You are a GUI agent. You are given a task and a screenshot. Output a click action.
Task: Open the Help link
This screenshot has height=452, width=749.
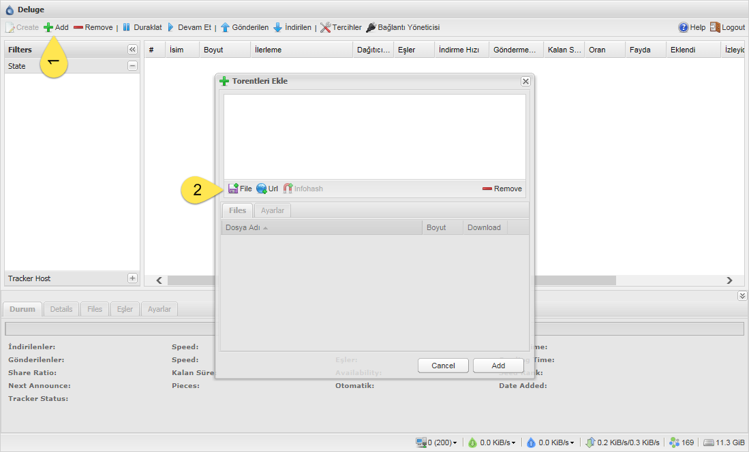[x=692, y=28]
